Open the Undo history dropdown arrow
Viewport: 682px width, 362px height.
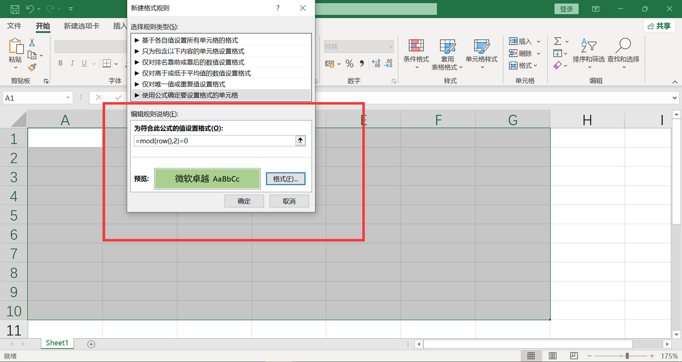pos(40,10)
